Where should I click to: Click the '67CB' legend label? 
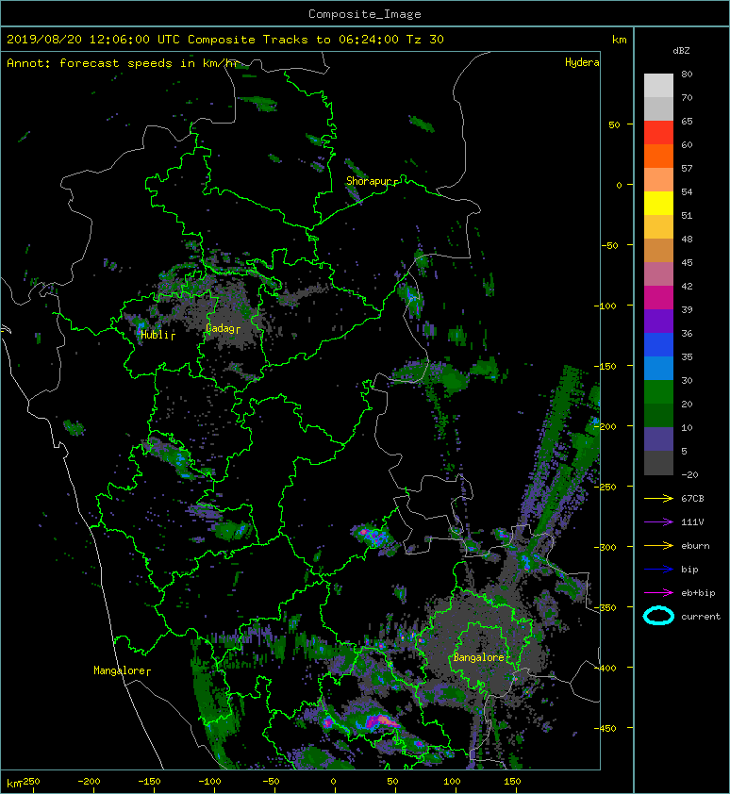point(692,498)
